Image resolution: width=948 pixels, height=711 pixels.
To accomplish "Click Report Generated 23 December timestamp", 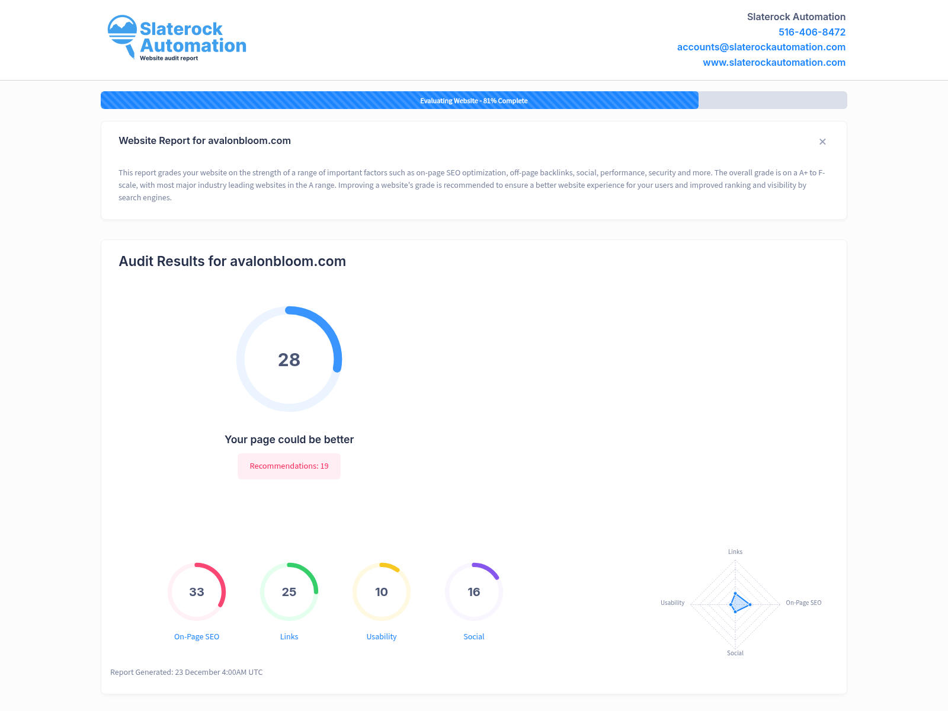I will tap(187, 672).
